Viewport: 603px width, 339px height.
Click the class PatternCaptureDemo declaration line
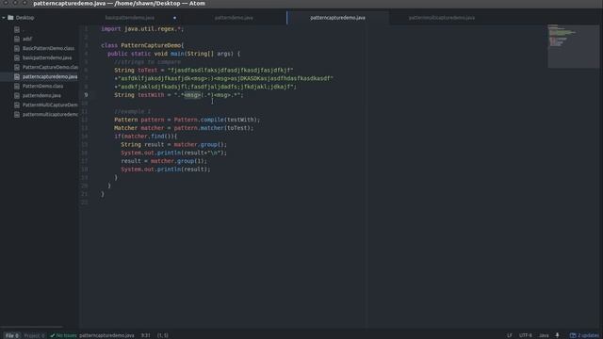142,45
